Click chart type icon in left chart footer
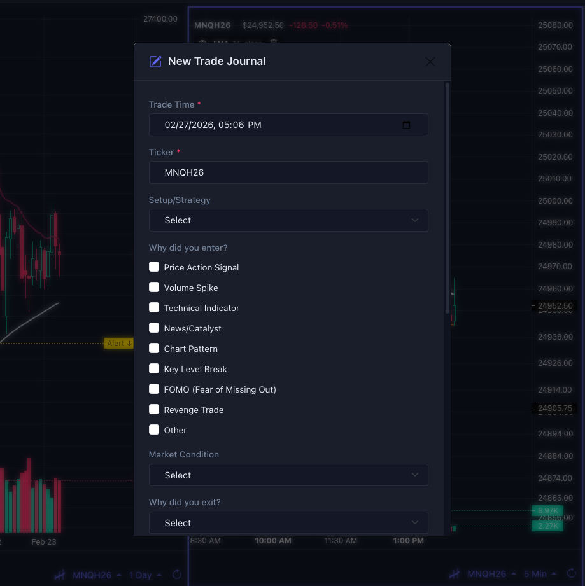This screenshot has width=585, height=586. [x=60, y=575]
